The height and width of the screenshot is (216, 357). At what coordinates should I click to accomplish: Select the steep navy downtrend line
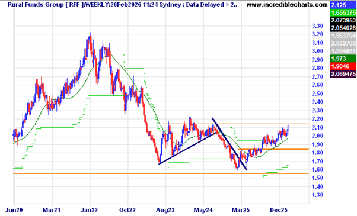pos(230,144)
